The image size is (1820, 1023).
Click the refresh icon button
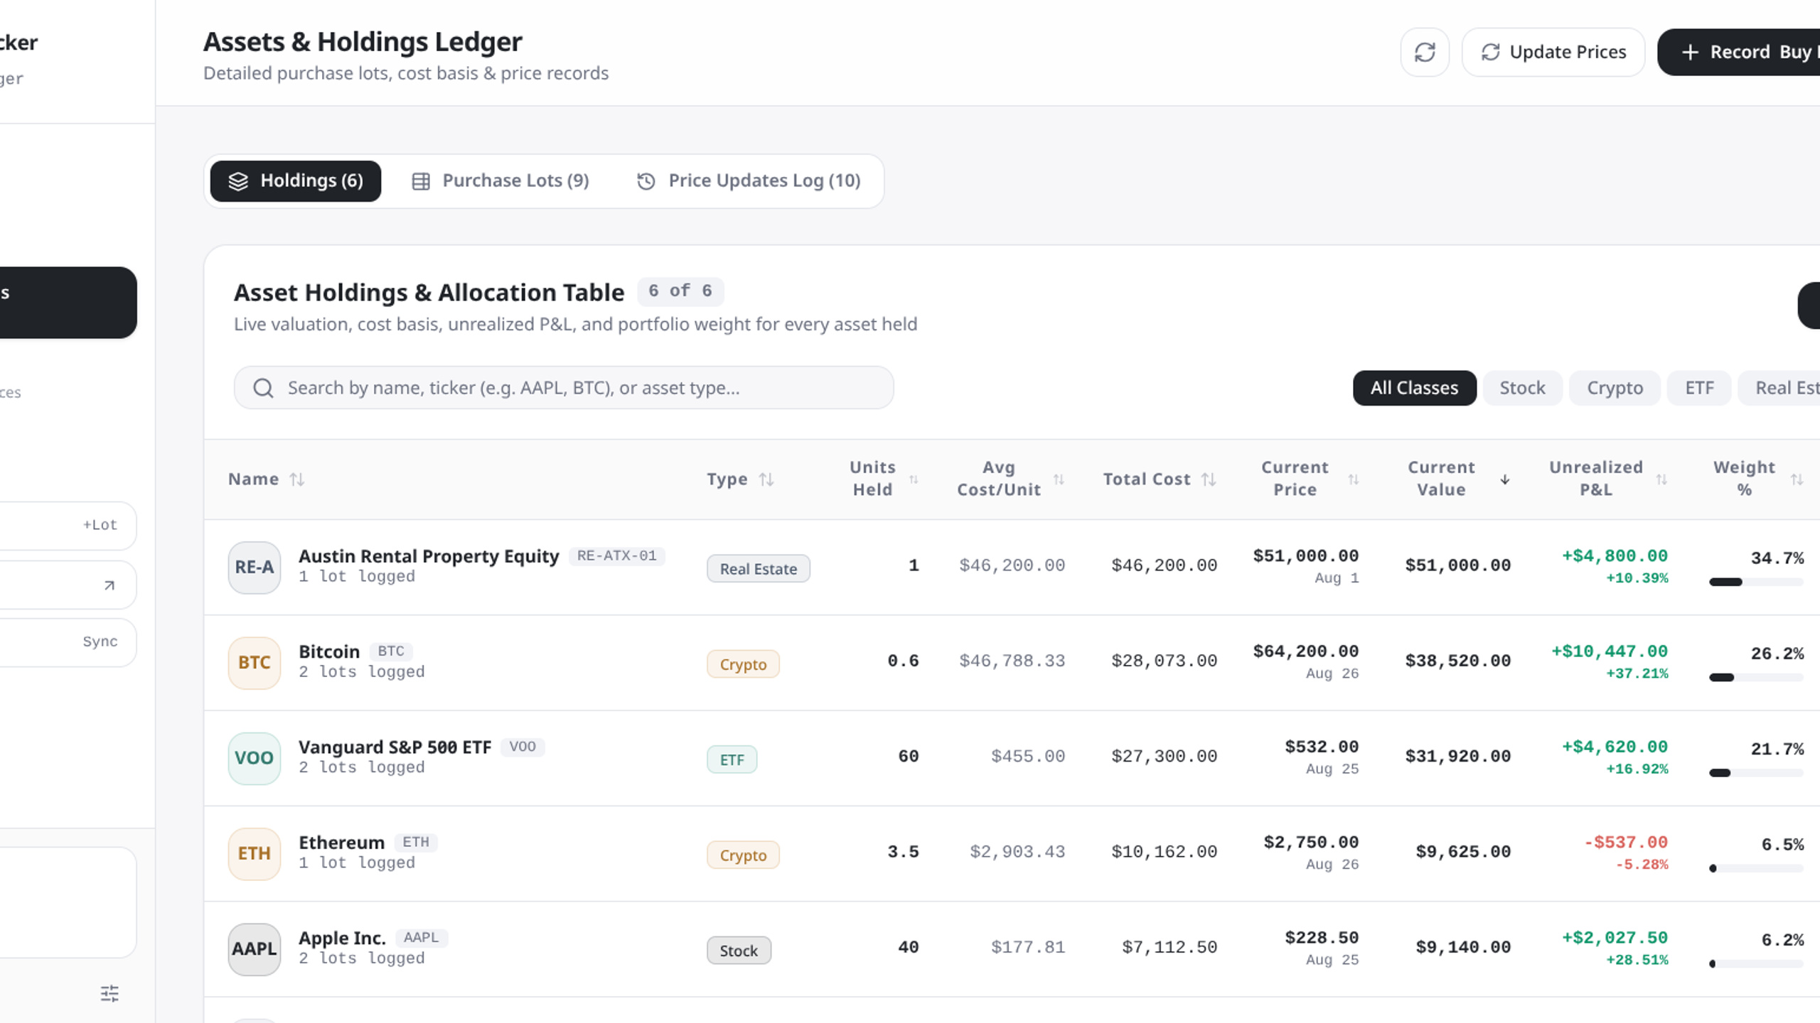tap(1425, 52)
